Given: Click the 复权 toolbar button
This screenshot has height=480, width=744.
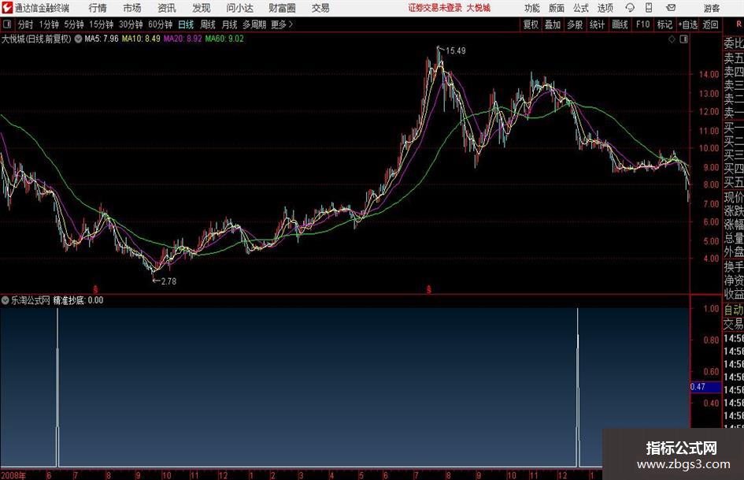Looking at the screenshot, I should point(531,24).
